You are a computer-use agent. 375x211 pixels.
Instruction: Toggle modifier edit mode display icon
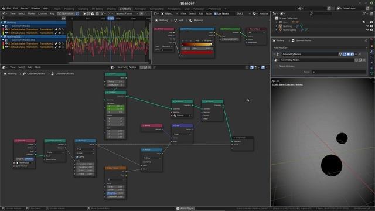345,54
